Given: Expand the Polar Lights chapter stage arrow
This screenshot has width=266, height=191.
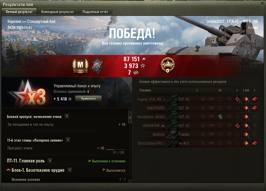Looking at the screenshot, I should pyautogui.click(x=68, y=140).
